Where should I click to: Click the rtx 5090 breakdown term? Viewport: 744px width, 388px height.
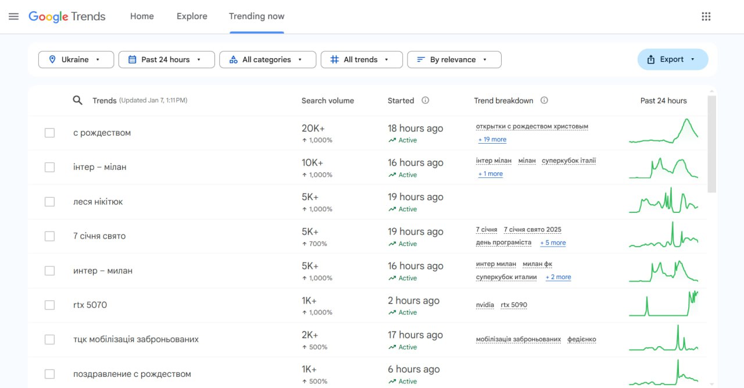514,305
